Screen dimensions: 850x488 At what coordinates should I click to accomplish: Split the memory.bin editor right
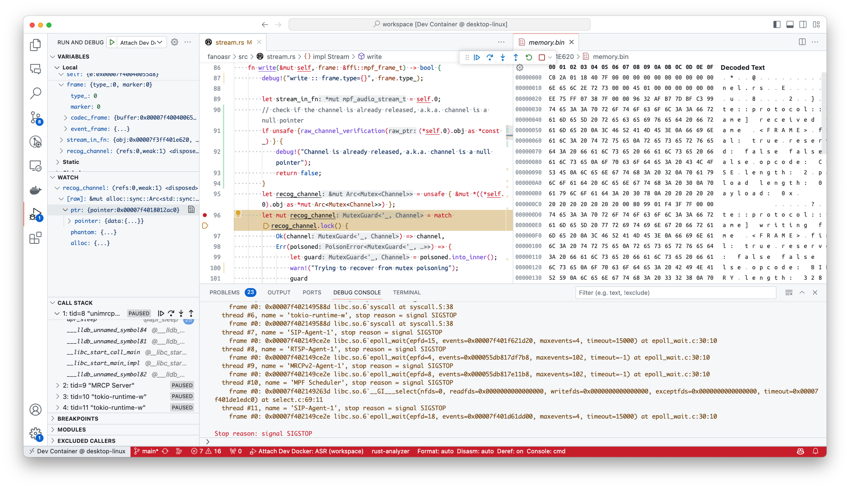(x=802, y=42)
